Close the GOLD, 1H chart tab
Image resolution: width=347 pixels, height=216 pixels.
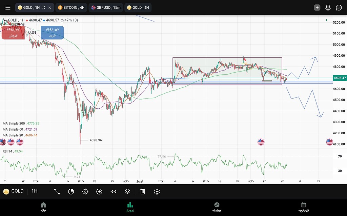pyautogui.click(x=49, y=7)
